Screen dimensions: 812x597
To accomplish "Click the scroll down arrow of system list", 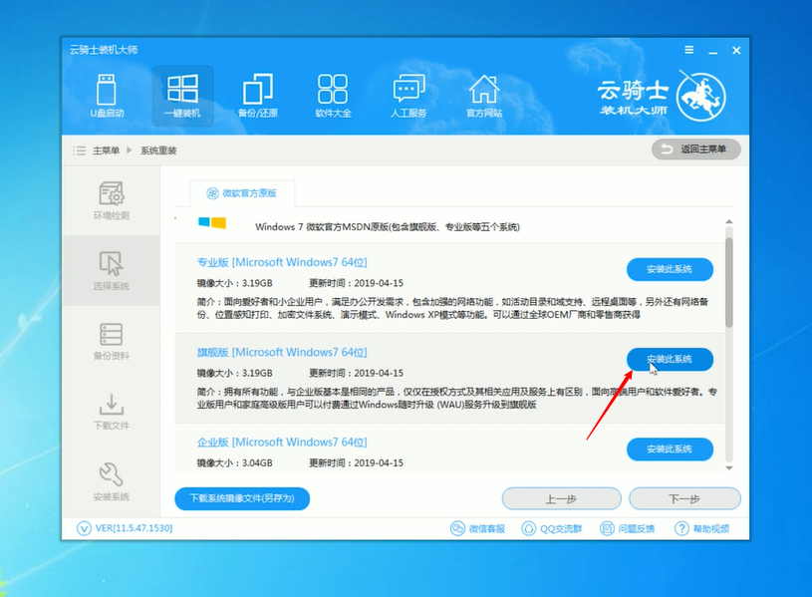I will coord(729,468).
